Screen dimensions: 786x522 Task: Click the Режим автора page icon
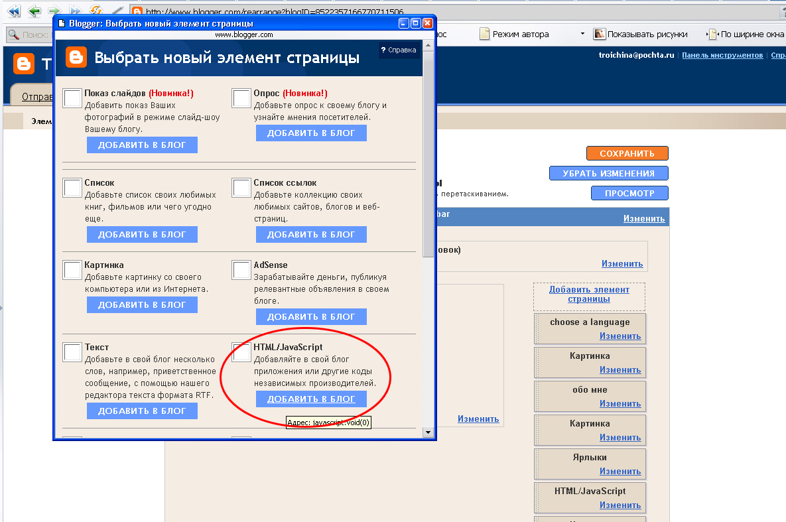(x=484, y=34)
